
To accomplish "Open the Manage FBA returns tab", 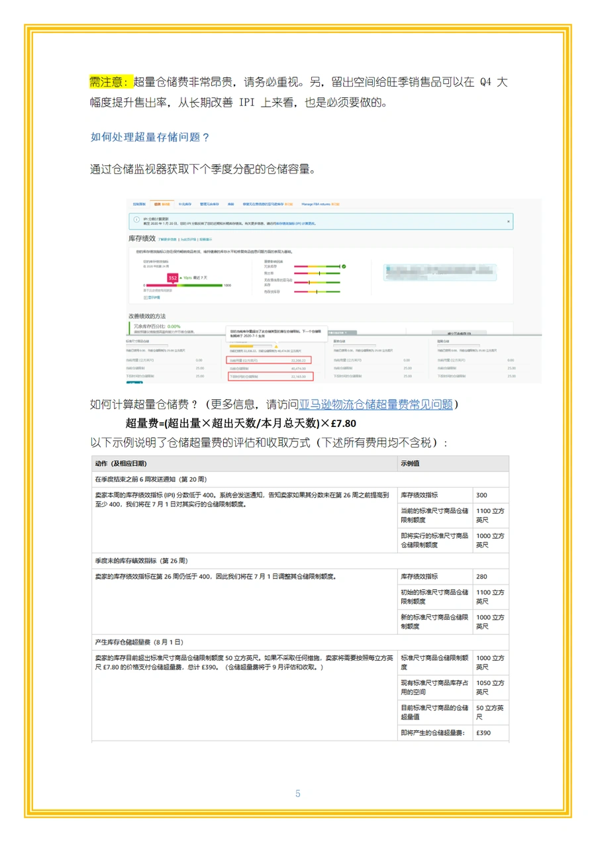I will pyautogui.click(x=321, y=204).
